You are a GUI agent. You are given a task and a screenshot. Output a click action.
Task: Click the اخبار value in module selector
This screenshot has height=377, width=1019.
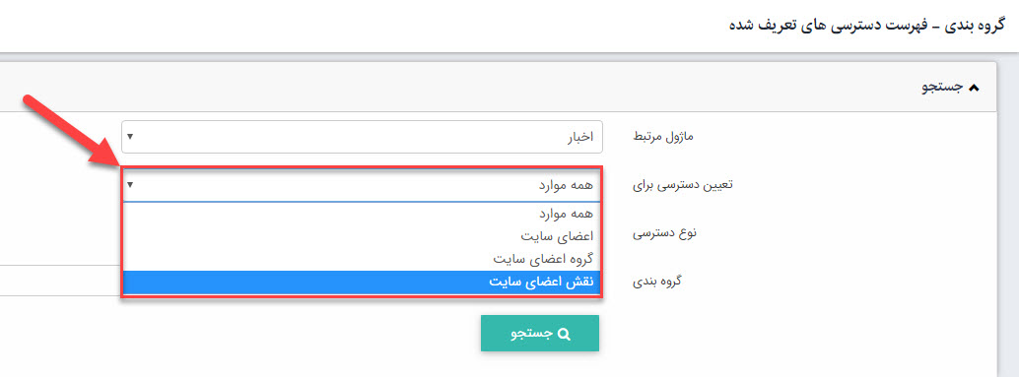[x=579, y=137]
